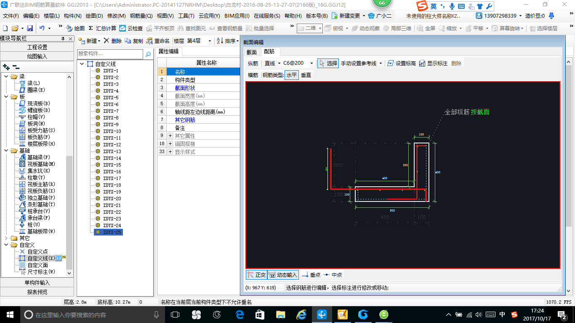Image resolution: width=575 pixels, height=323 pixels.
Task: Toggle 正交 orthogonal mode
Action: [x=256, y=275]
